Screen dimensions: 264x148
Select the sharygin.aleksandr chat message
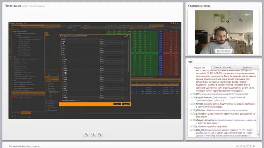click(x=223, y=122)
